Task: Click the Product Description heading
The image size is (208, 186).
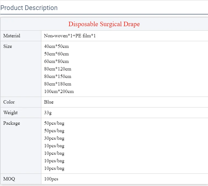Action: pos(29,8)
